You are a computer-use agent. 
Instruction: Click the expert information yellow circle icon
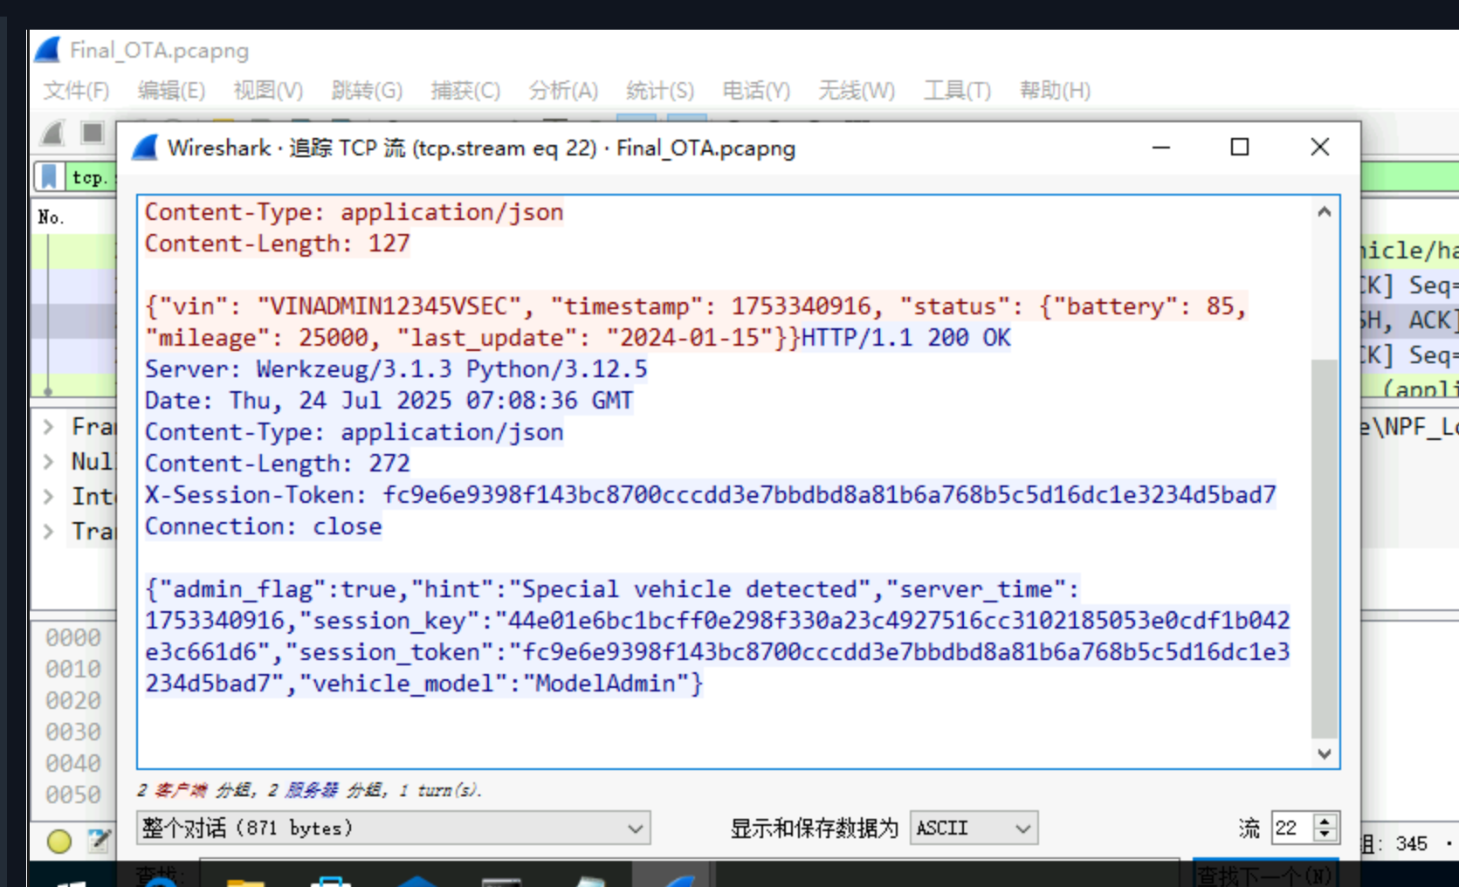tap(59, 841)
